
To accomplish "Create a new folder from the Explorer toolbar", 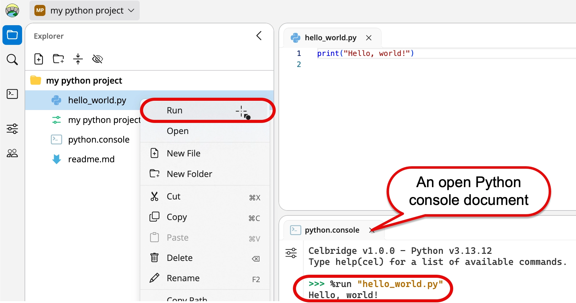I will [x=58, y=59].
